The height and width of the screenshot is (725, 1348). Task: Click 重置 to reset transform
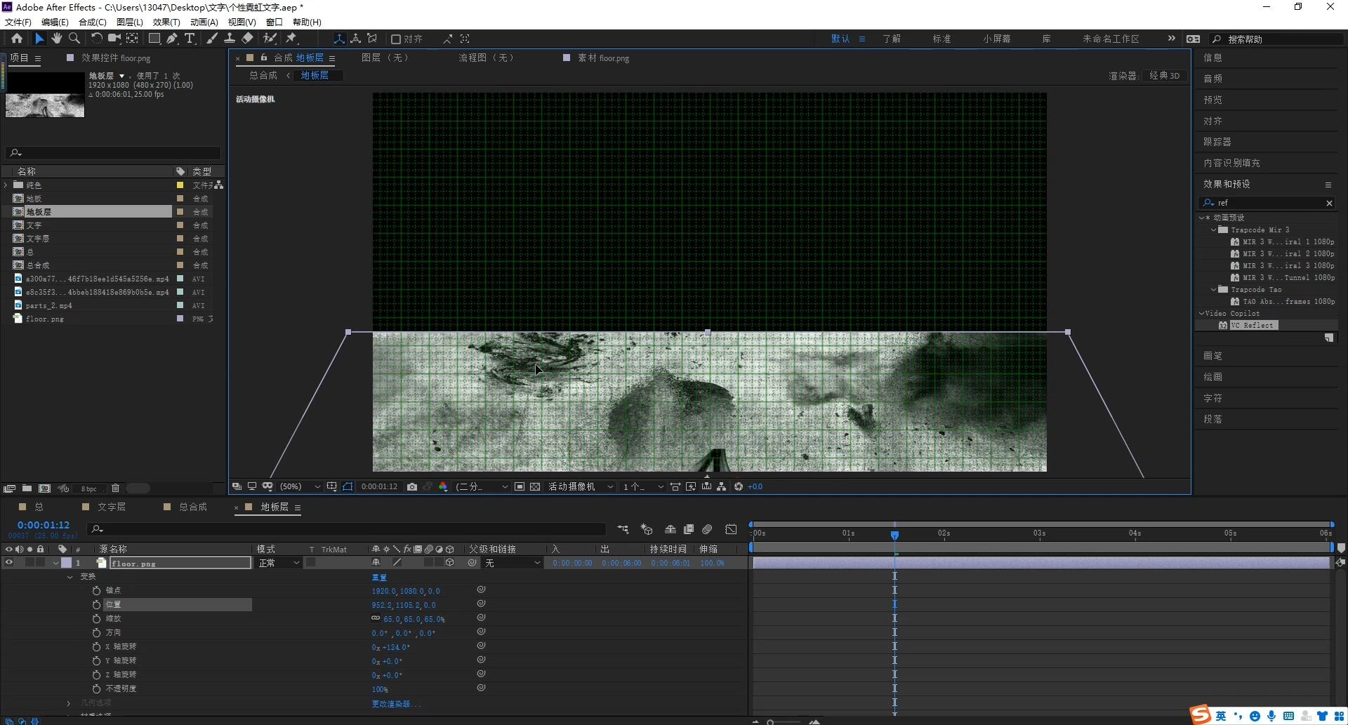[379, 577]
